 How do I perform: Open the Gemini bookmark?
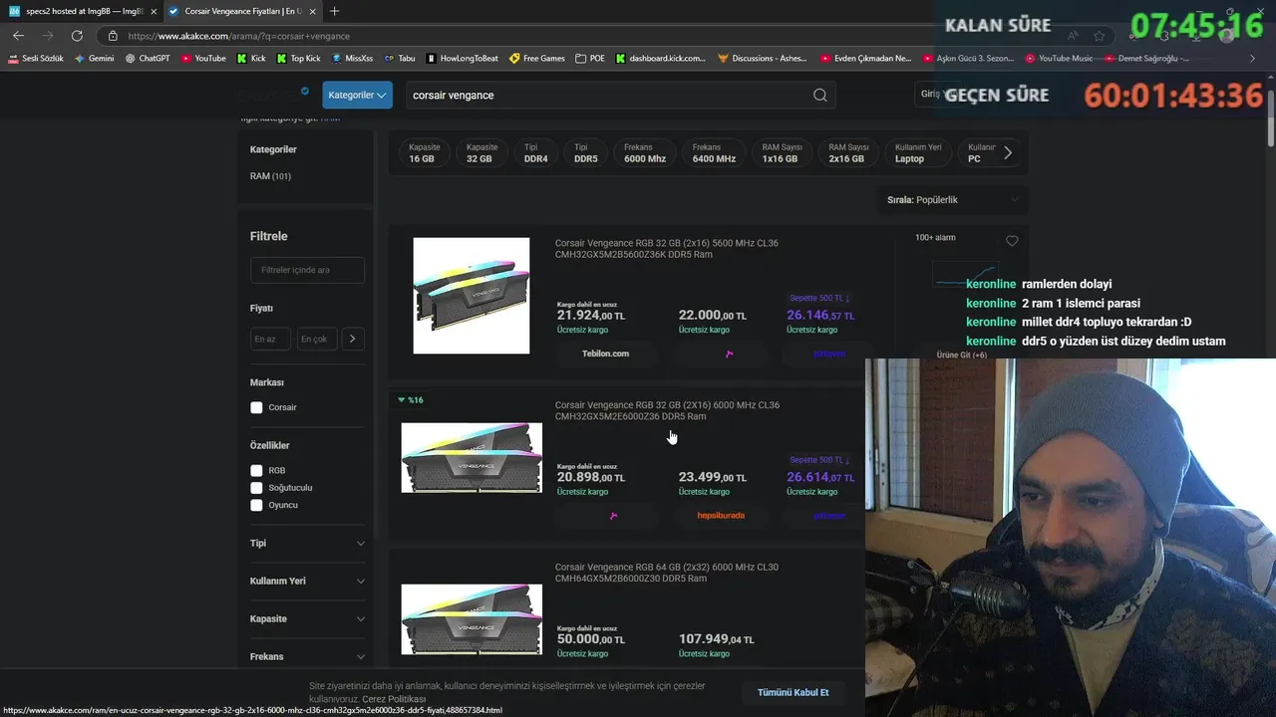[95, 59]
